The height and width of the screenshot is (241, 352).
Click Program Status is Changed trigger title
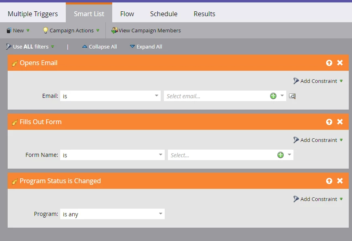(x=60, y=181)
